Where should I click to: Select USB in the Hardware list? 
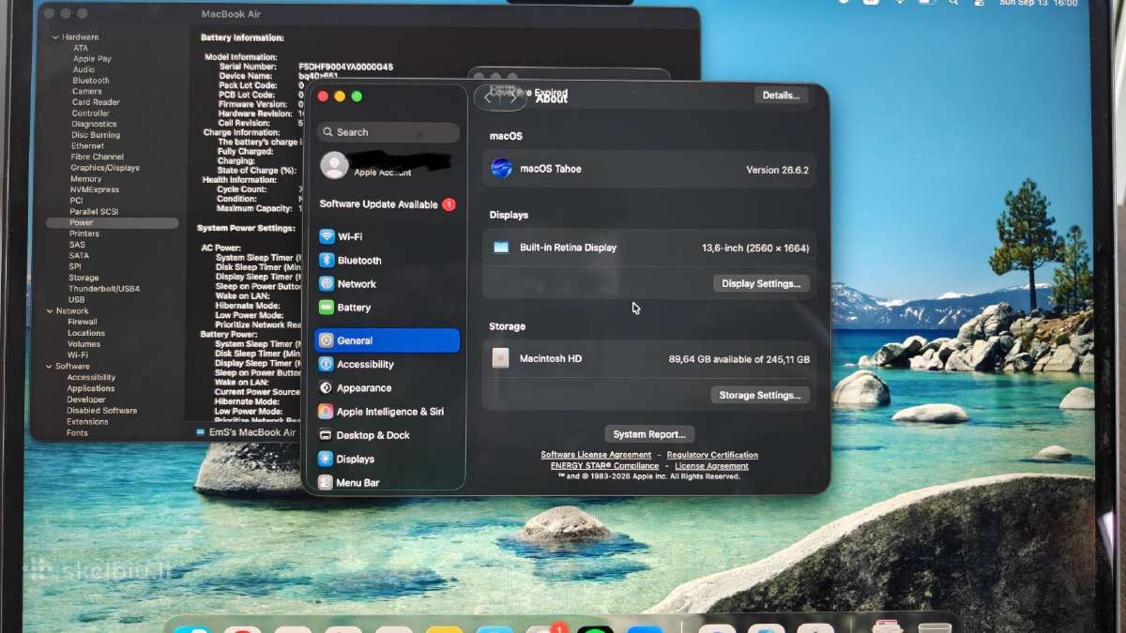point(77,300)
